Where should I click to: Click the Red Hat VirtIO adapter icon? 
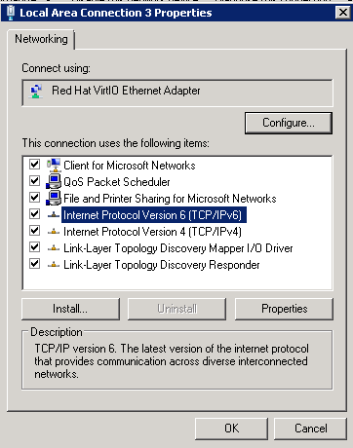pyautogui.click(x=36, y=92)
